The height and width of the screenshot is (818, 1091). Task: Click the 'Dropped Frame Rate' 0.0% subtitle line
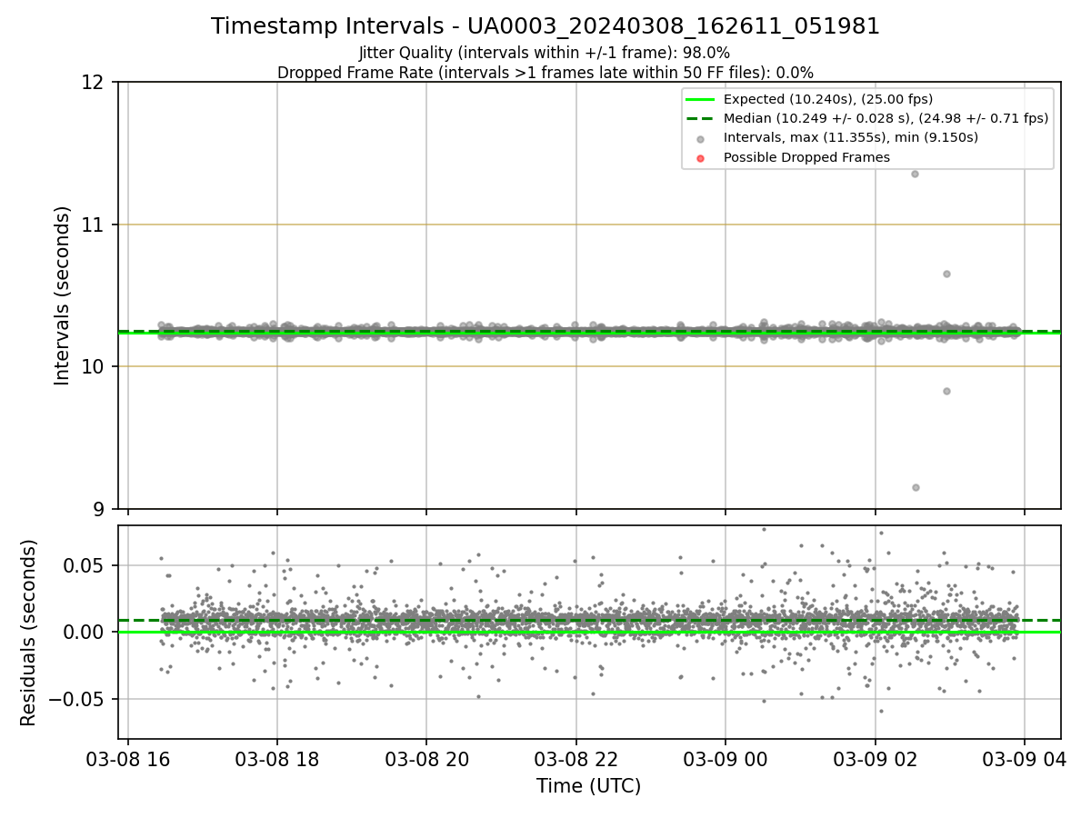click(545, 73)
